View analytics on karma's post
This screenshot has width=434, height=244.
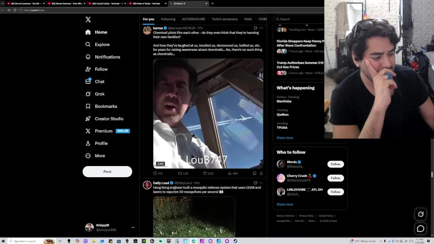click(x=233, y=173)
